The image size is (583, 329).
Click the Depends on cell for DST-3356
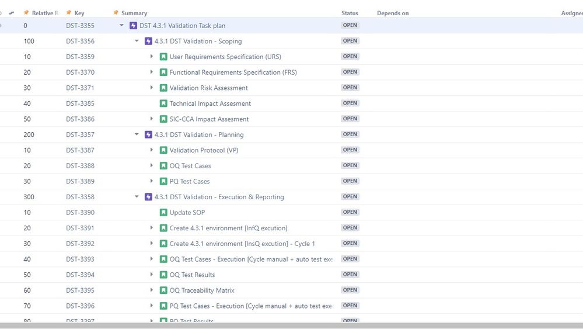[466, 41]
